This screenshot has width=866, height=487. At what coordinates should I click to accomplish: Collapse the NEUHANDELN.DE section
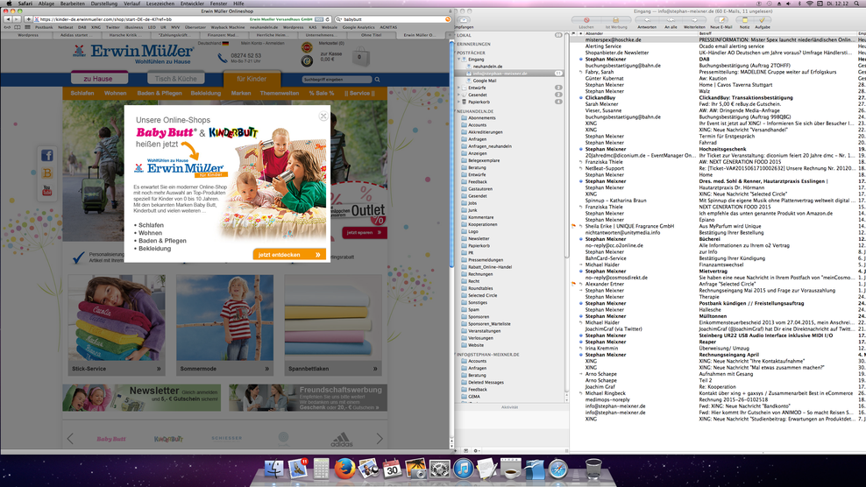[x=456, y=111]
